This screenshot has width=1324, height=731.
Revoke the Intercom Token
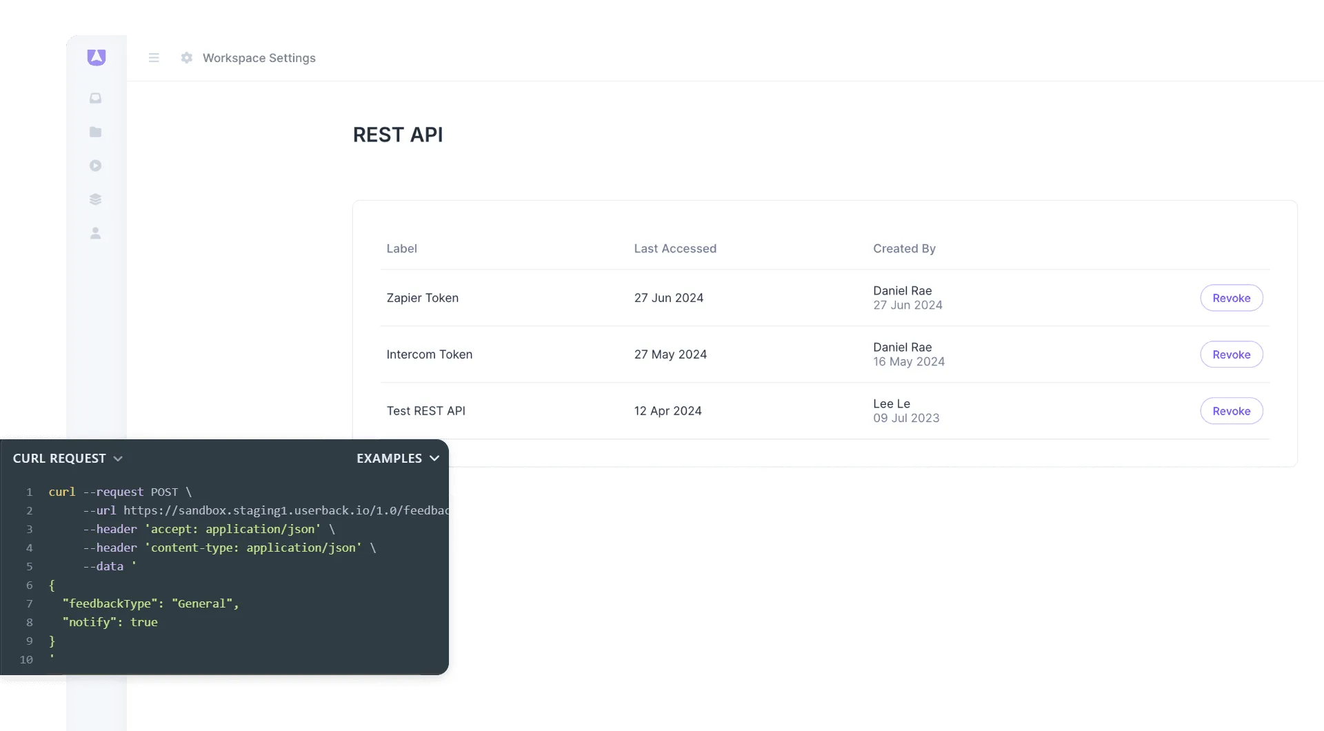(1232, 354)
